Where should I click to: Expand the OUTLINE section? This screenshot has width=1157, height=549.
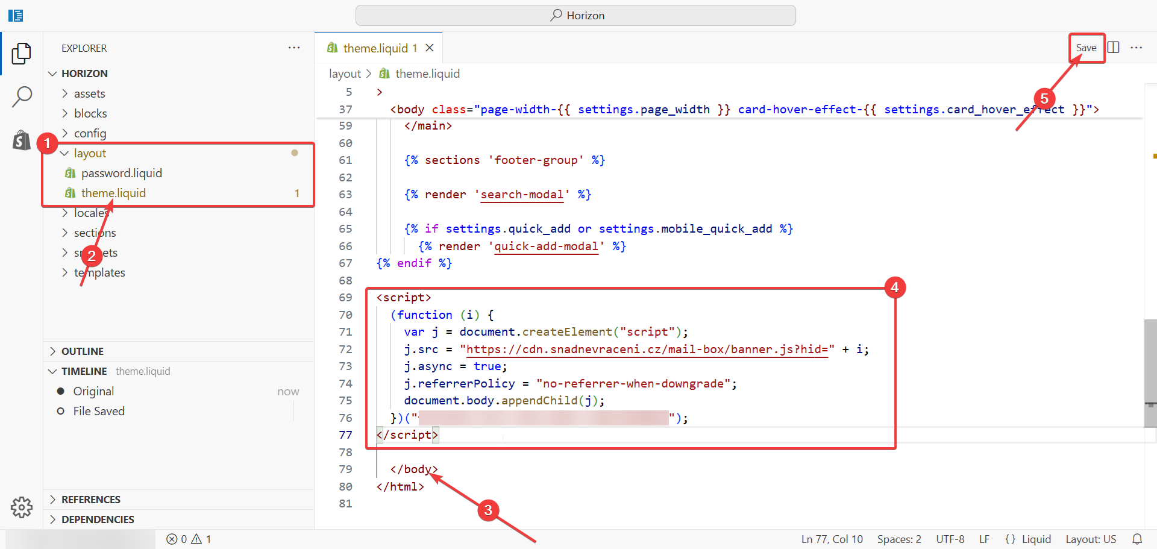click(x=83, y=351)
